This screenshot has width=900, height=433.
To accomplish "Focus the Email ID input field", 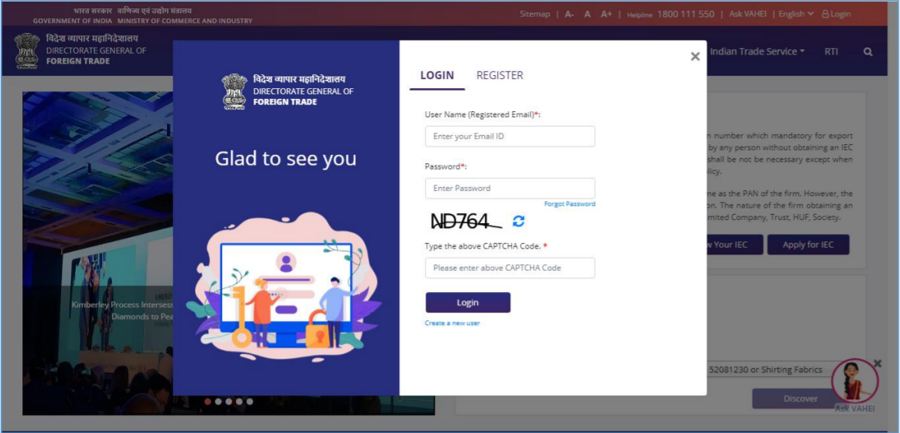I will click(509, 136).
